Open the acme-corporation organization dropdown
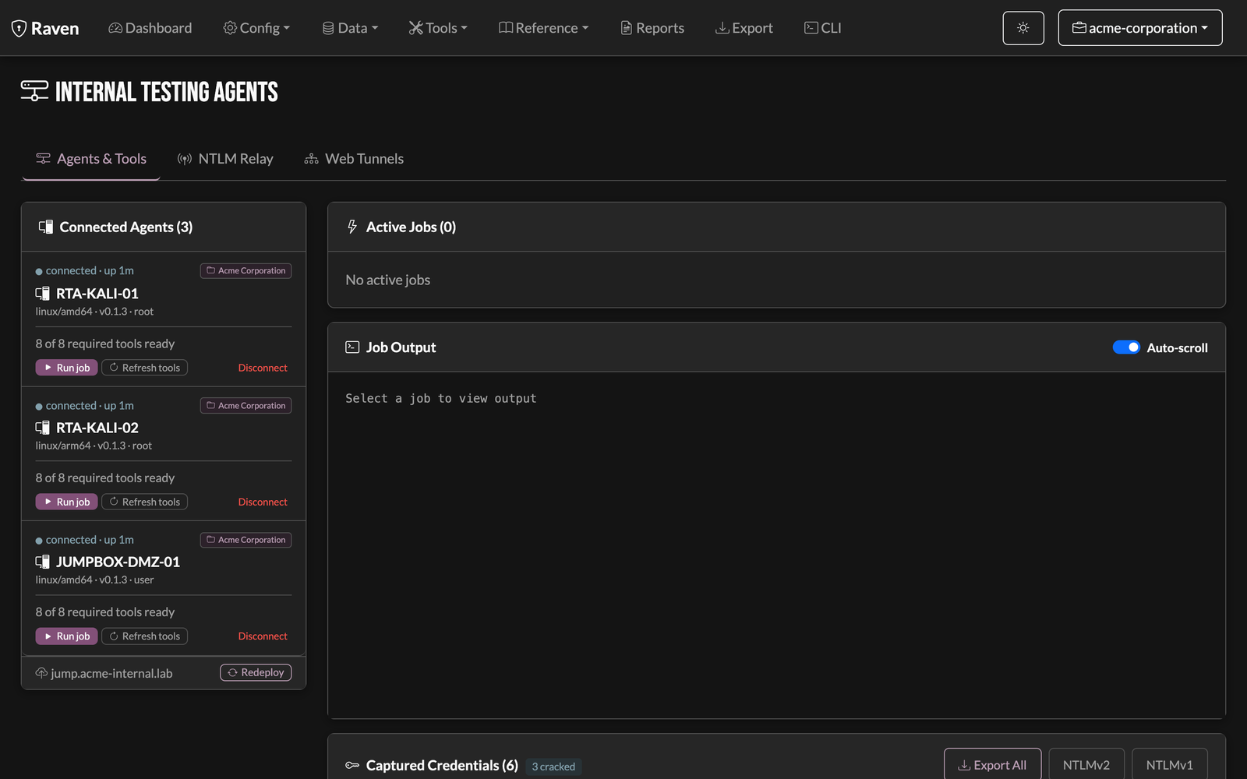1247x779 pixels. pyautogui.click(x=1139, y=28)
